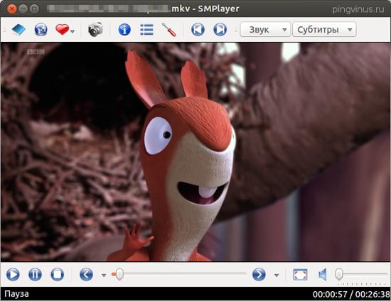Image resolution: width=391 pixels, height=301 pixels.
Task: Expand the rewind options arrow
Action: click(x=104, y=275)
